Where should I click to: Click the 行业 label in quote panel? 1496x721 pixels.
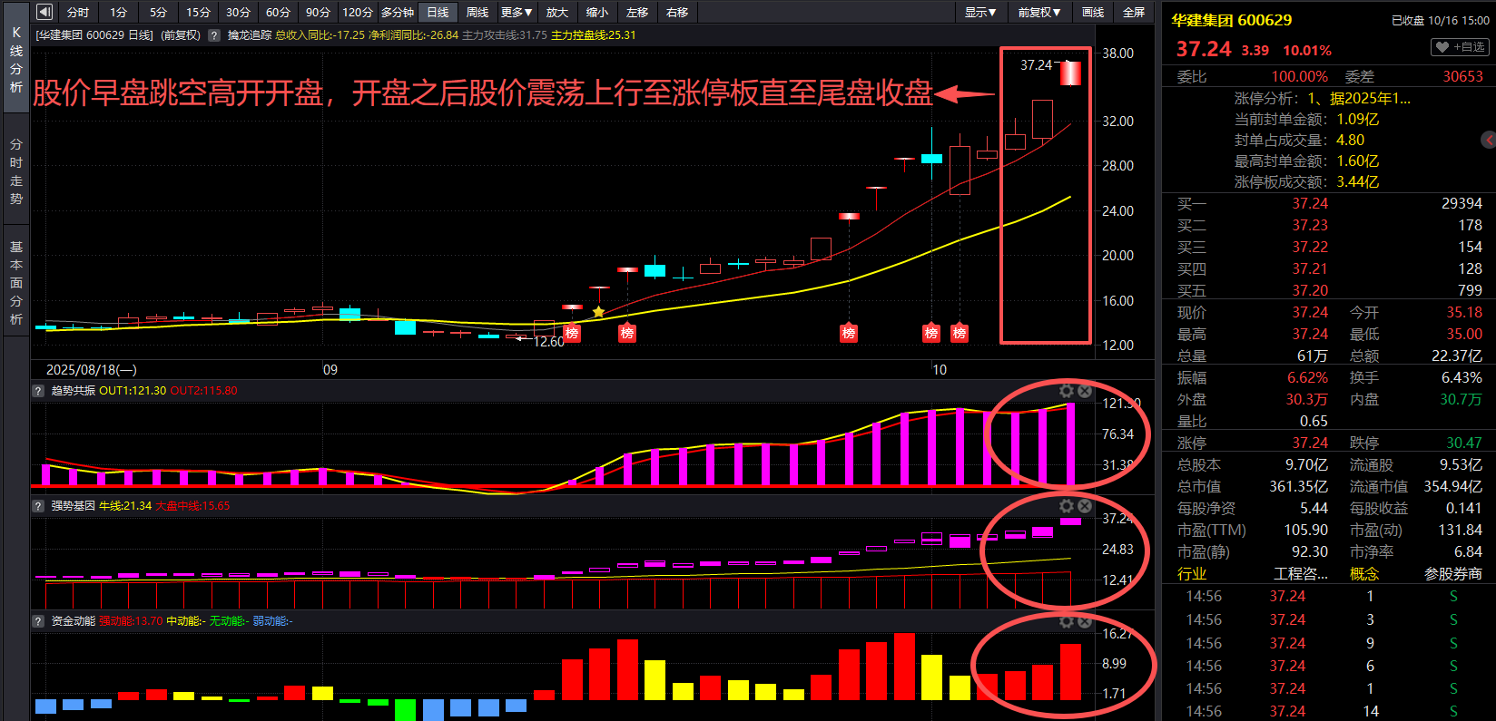pos(1192,573)
